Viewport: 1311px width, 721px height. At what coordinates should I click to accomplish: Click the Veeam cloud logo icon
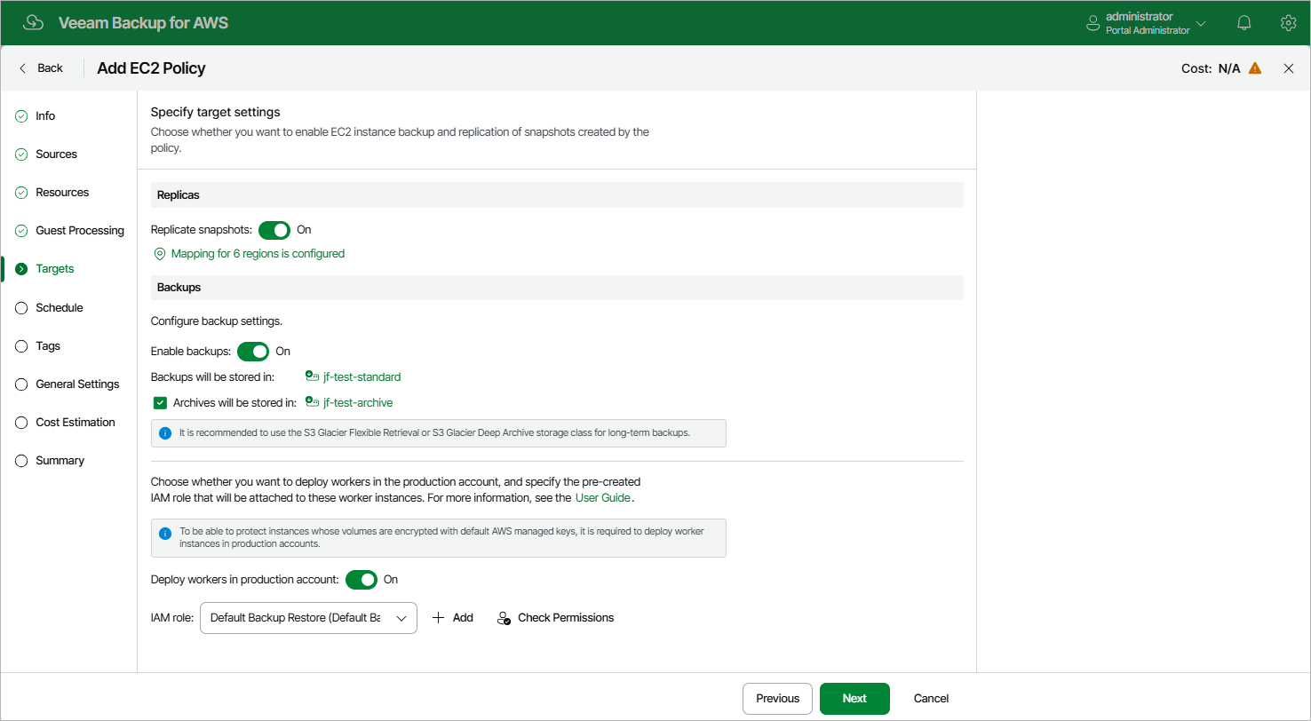(x=34, y=23)
